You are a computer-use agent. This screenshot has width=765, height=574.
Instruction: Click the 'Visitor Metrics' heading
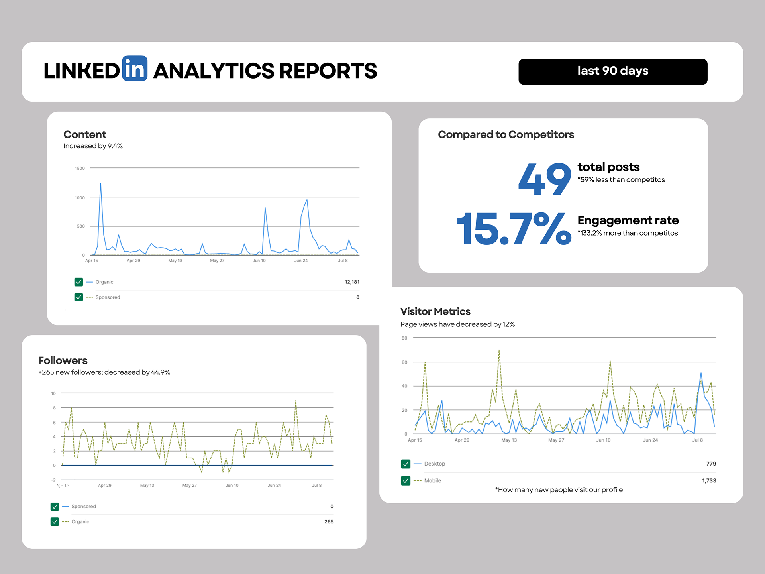[435, 311]
